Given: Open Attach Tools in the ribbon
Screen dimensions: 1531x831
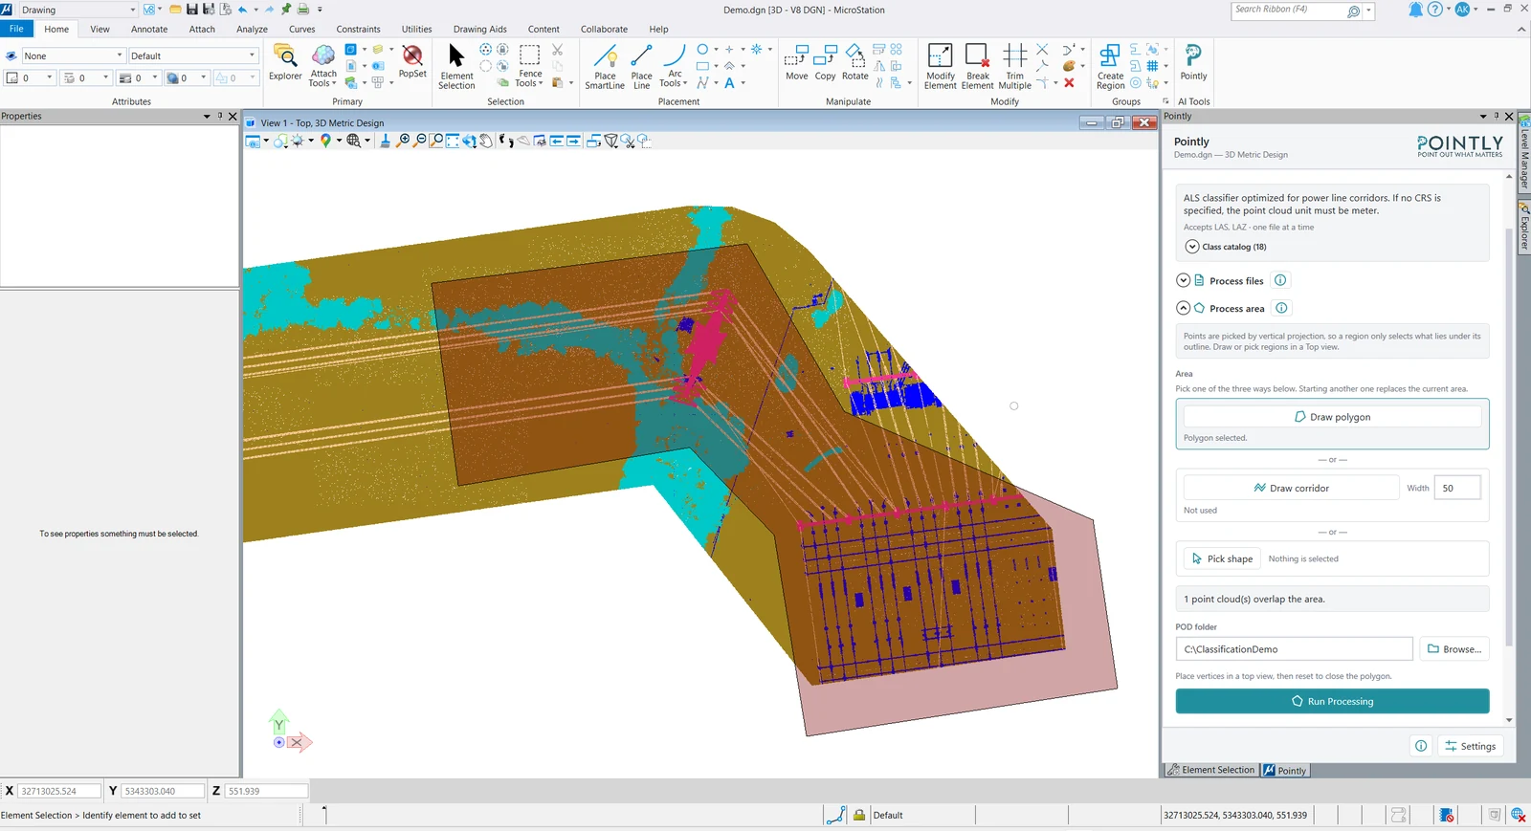Looking at the screenshot, I should 323,66.
